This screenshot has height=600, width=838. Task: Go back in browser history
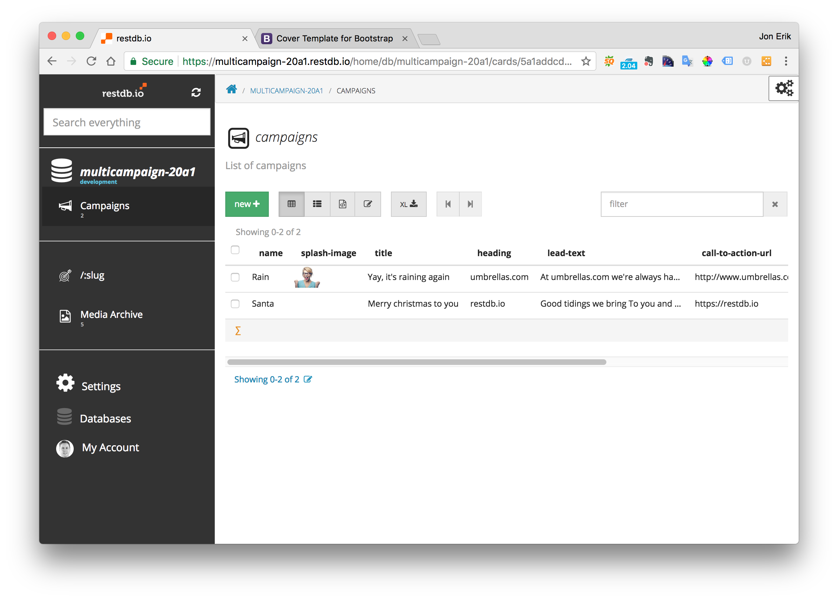pyautogui.click(x=52, y=61)
